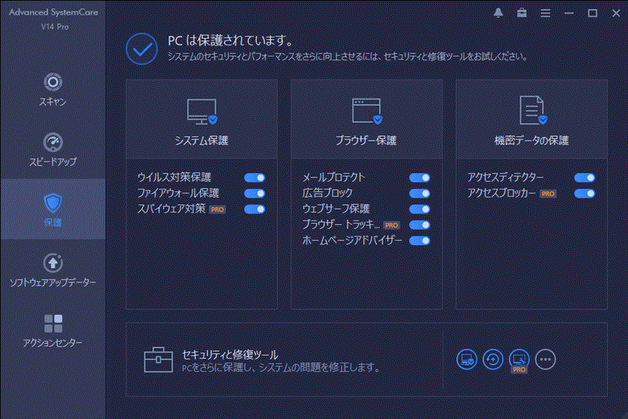Open the hamburger options menu
The height and width of the screenshot is (419, 628).
click(545, 13)
